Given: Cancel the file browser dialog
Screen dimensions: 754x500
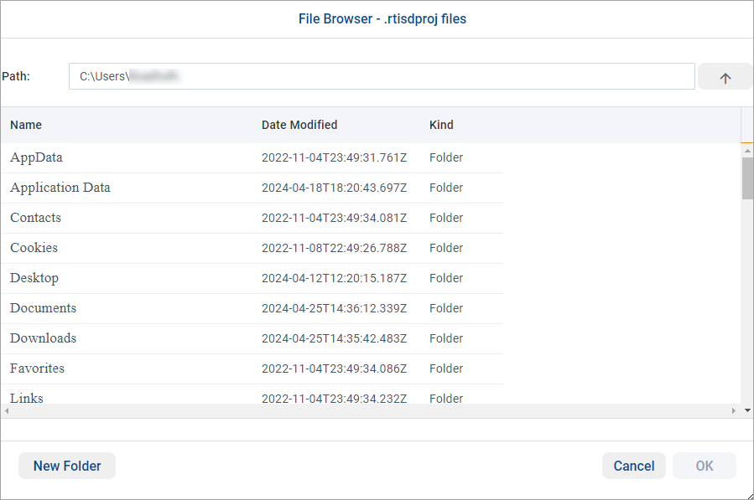Looking at the screenshot, I should [633, 466].
